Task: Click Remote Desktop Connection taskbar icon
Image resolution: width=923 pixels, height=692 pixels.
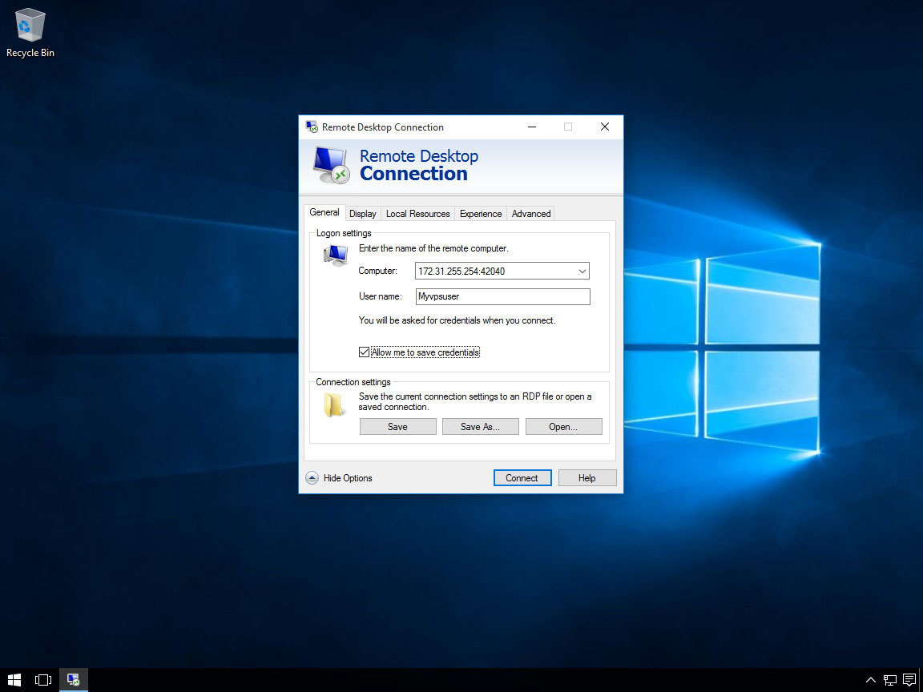Action: 73,680
